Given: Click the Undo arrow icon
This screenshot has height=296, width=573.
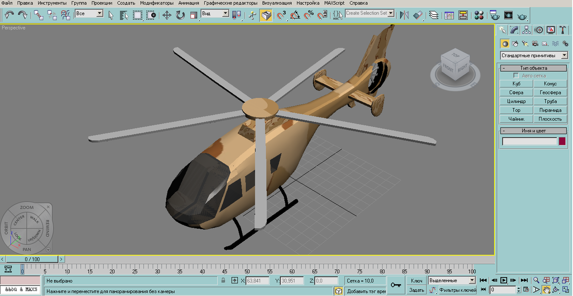Looking at the screenshot, I should pos(9,15).
